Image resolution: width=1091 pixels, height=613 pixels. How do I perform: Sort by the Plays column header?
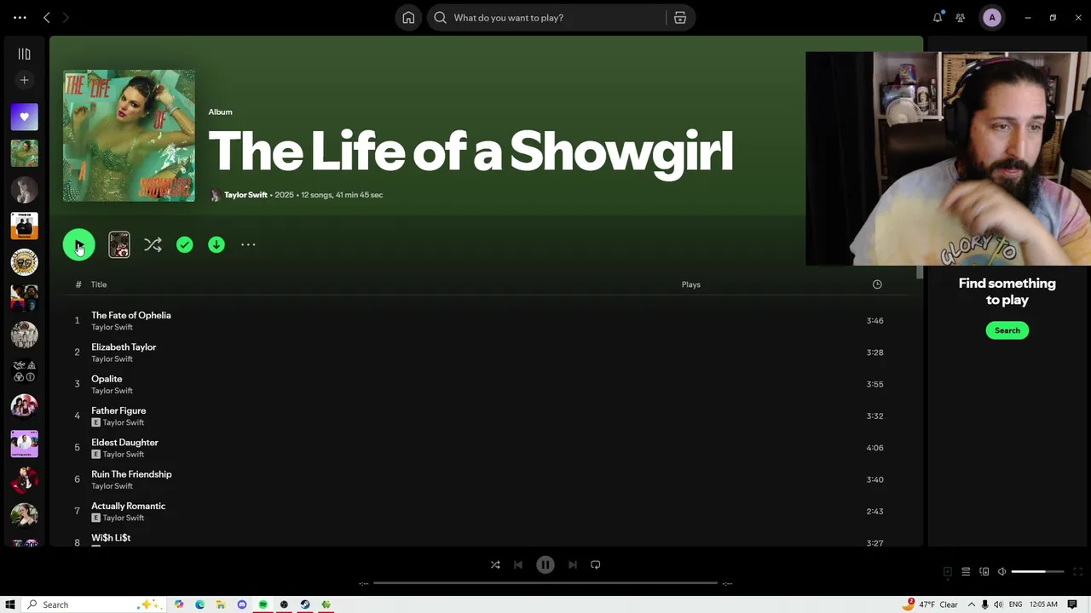pos(691,284)
